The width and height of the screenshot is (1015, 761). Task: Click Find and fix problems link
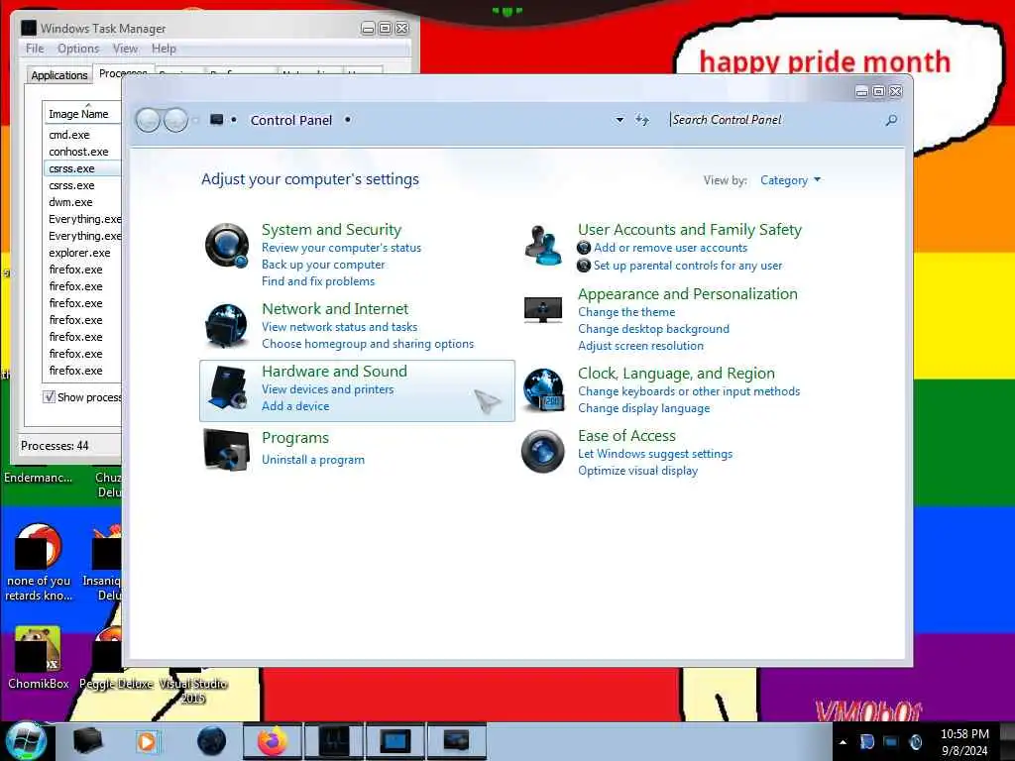[x=318, y=281]
